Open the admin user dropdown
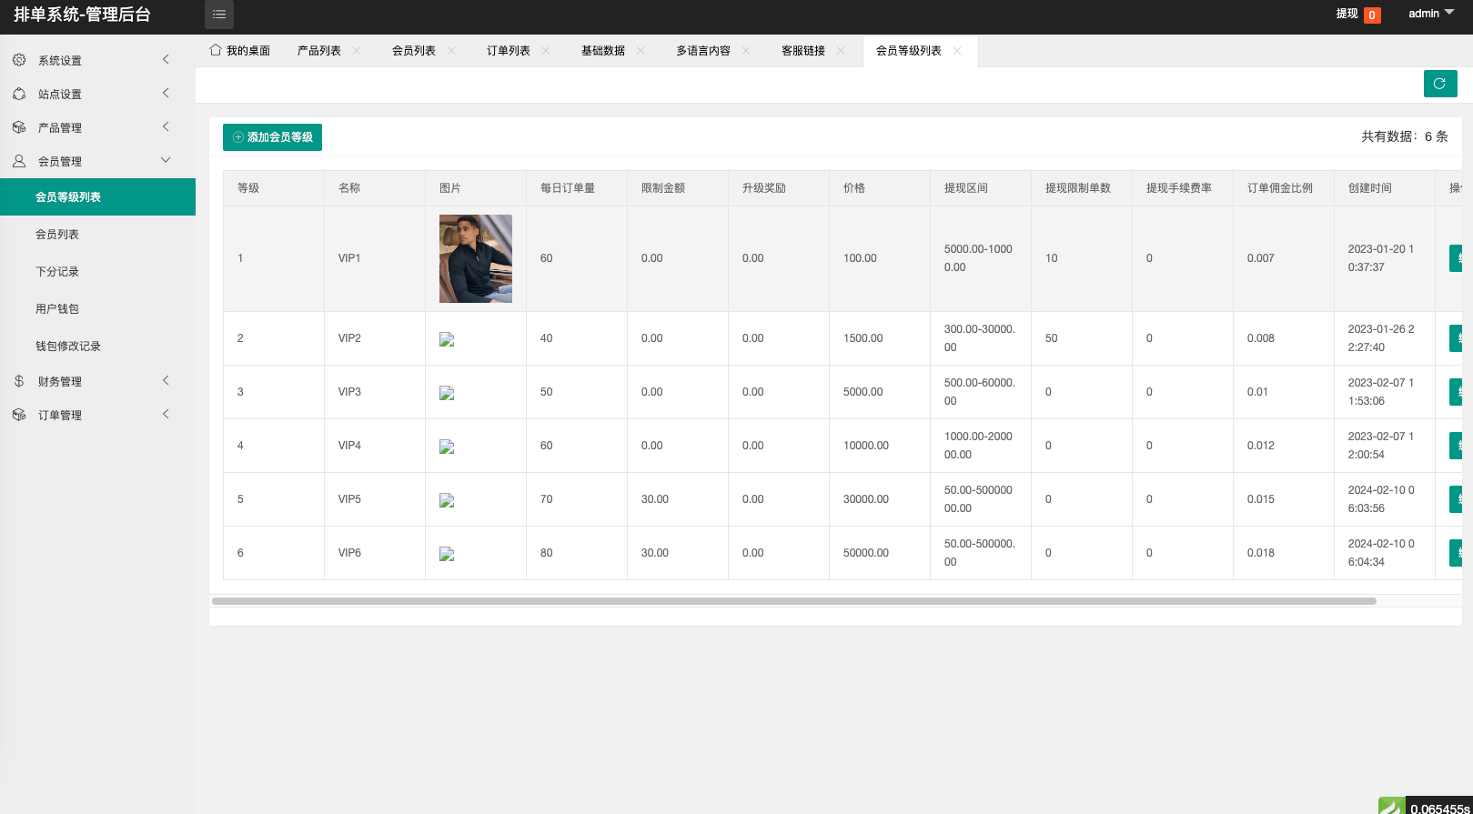The width and height of the screenshot is (1473, 814). pos(1430,14)
